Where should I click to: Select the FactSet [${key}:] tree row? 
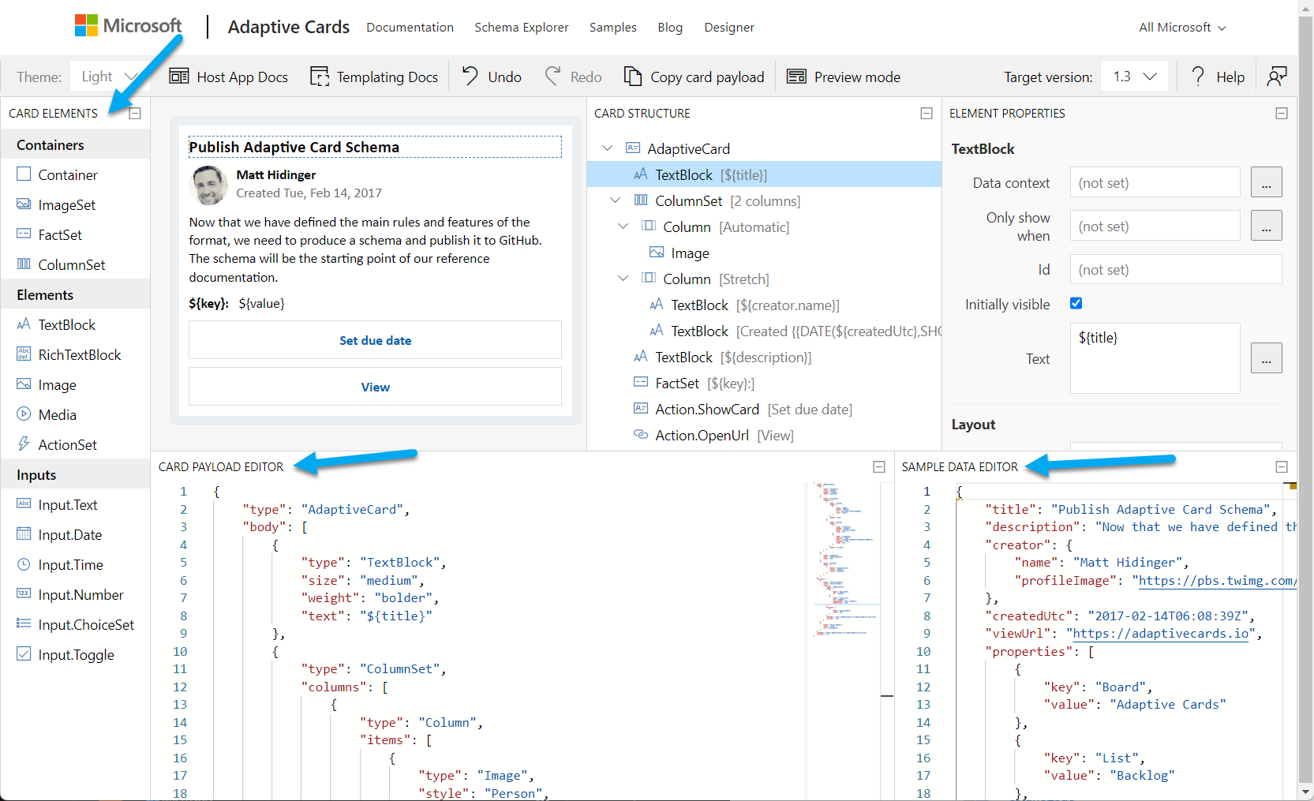[x=764, y=384]
